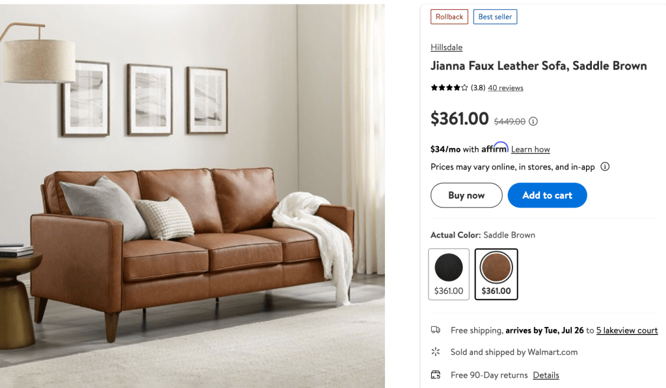Click the Walmart spark icon
The width and height of the screenshot is (666, 388).
pyautogui.click(x=436, y=352)
